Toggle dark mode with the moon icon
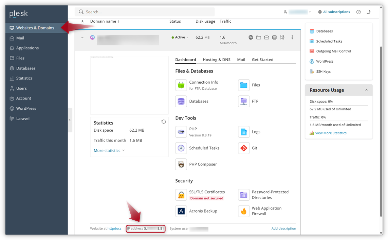This screenshot has height=240, width=388. 369,12
